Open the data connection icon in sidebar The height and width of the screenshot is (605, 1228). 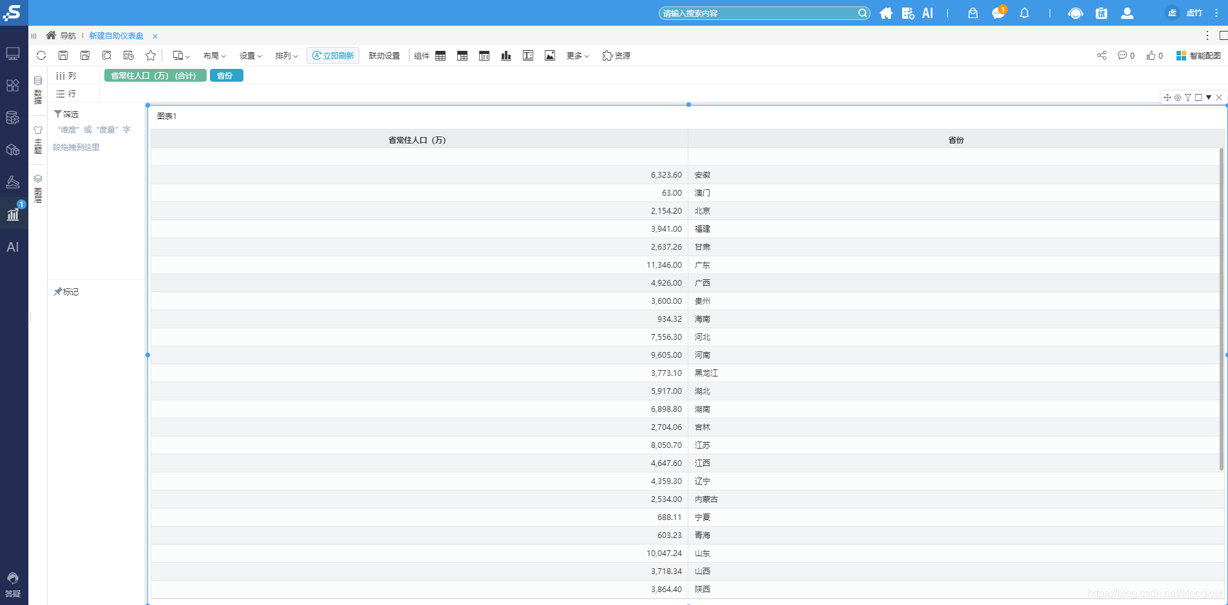[x=13, y=118]
